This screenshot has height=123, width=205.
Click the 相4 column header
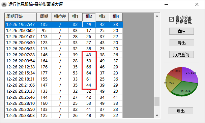pyautogui.click(x=116, y=17)
